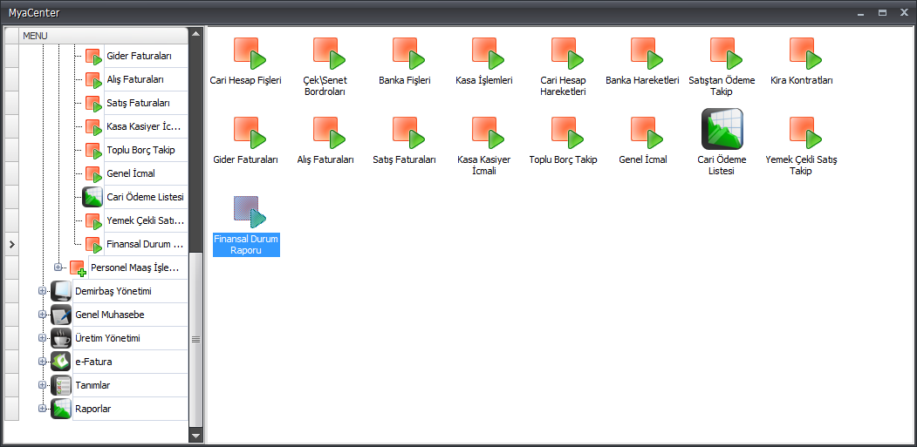
Task: Click Raporlar chart icon in tree
Action: click(61, 409)
